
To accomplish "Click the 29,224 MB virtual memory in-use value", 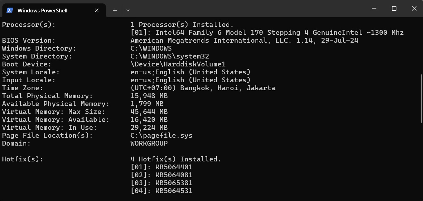I will pyautogui.click(x=149, y=128).
